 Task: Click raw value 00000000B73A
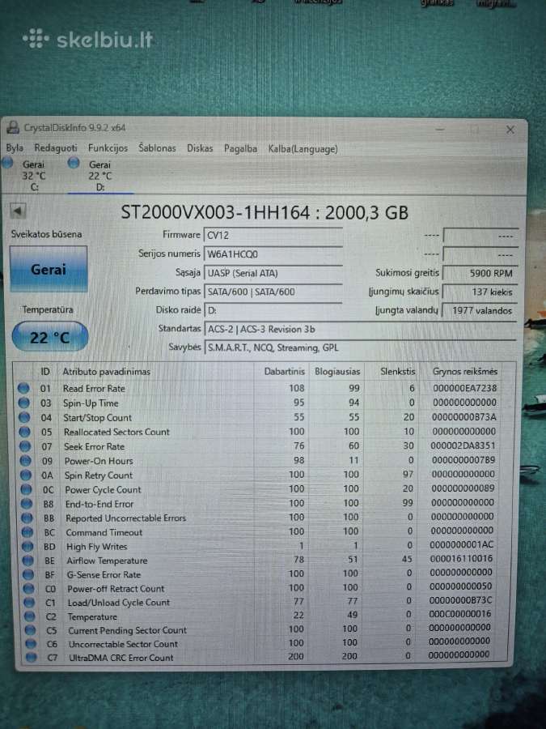[463, 417]
